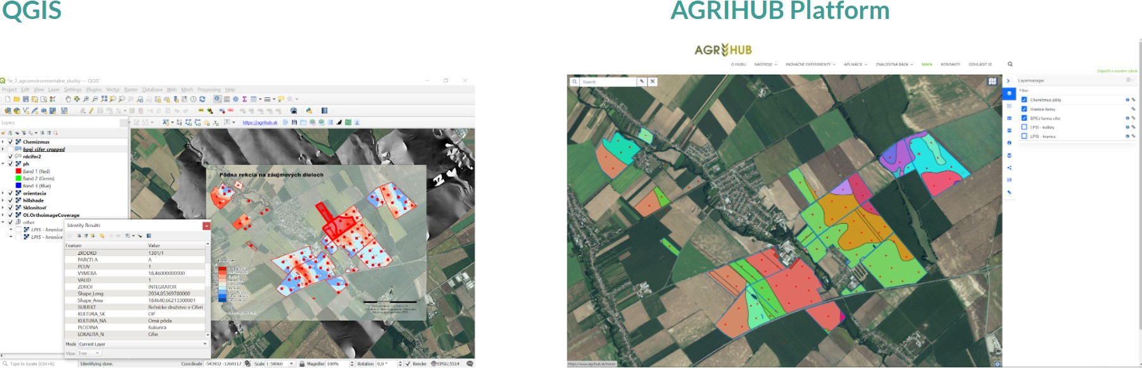Open the NÁSTROJE dropdown menu
Viewport: 1142px width, 368px height.
tap(765, 64)
